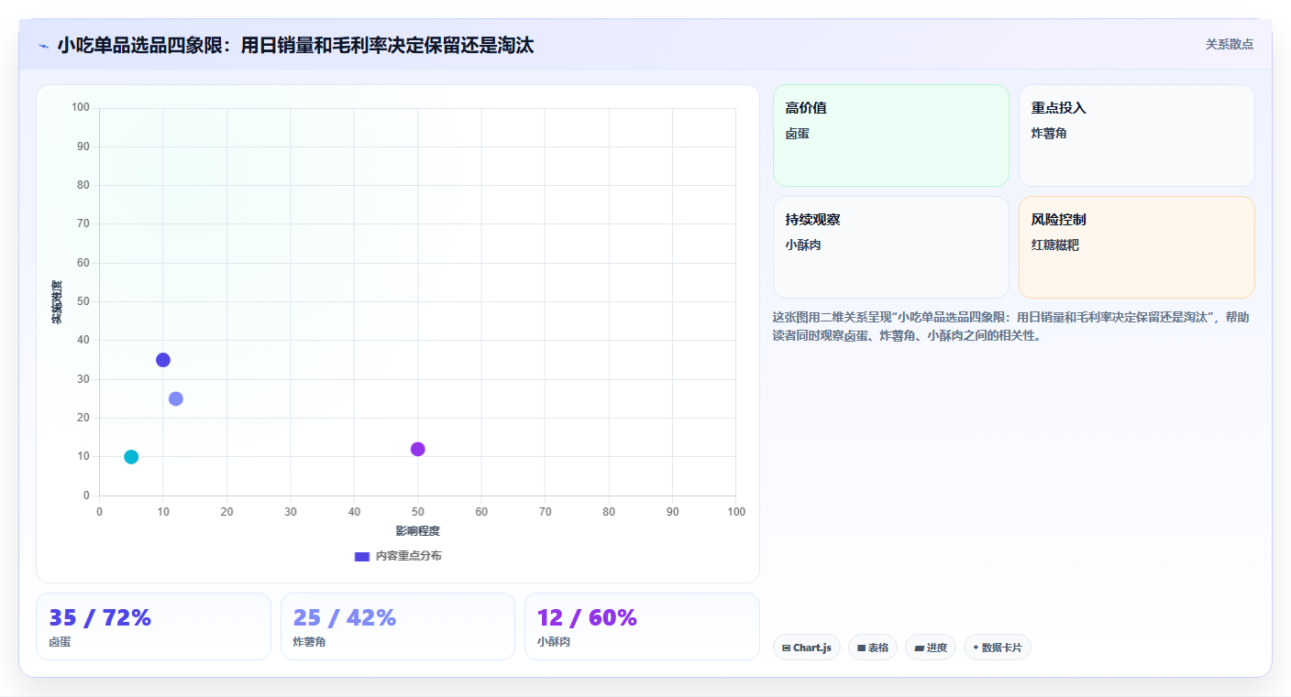Viewport: 1291px width, 697px height.
Task: Select the 12 / 60% 小酥肉 stat card
Action: (642, 626)
